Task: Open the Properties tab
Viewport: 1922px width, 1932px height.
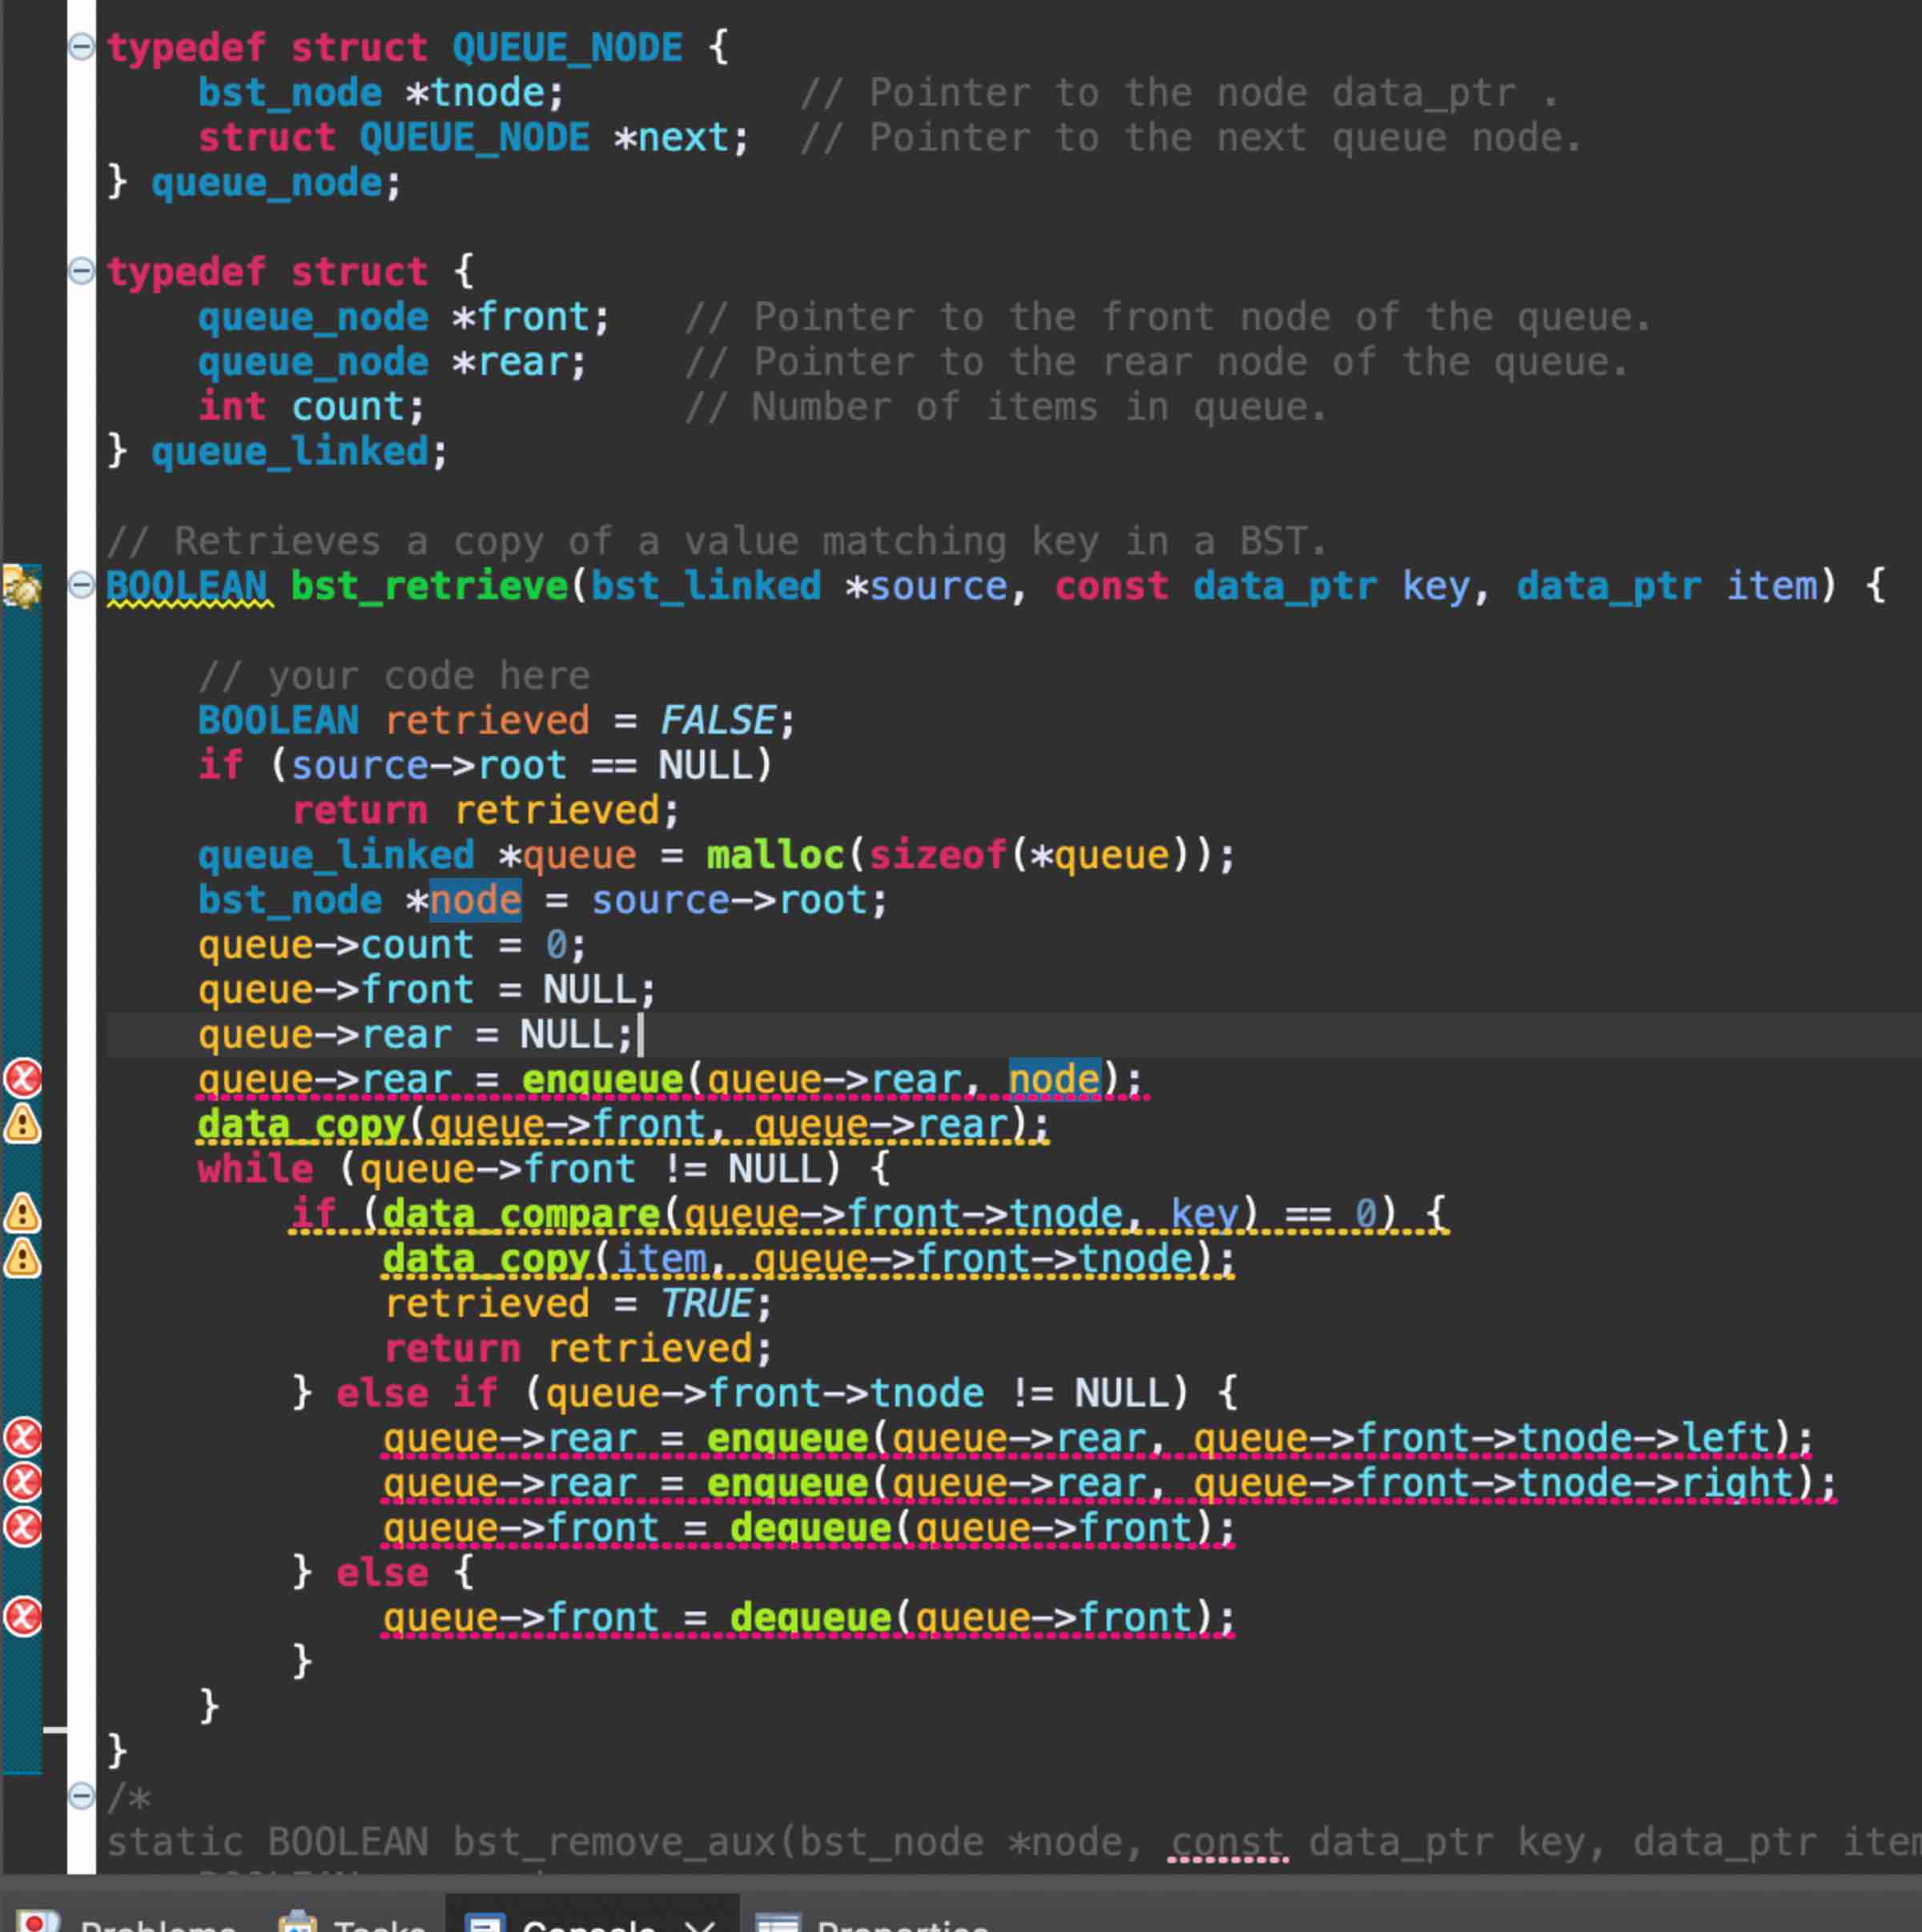Action: [x=900, y=1922]
